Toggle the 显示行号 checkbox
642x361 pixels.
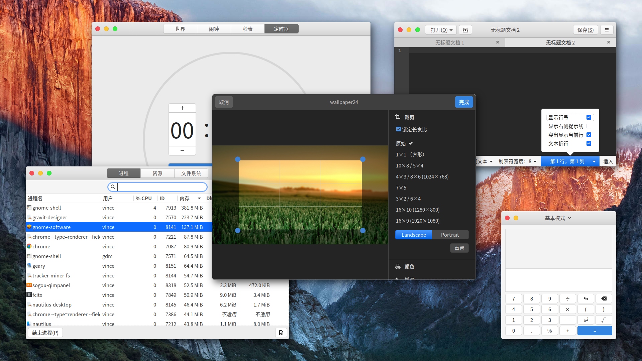589,117
